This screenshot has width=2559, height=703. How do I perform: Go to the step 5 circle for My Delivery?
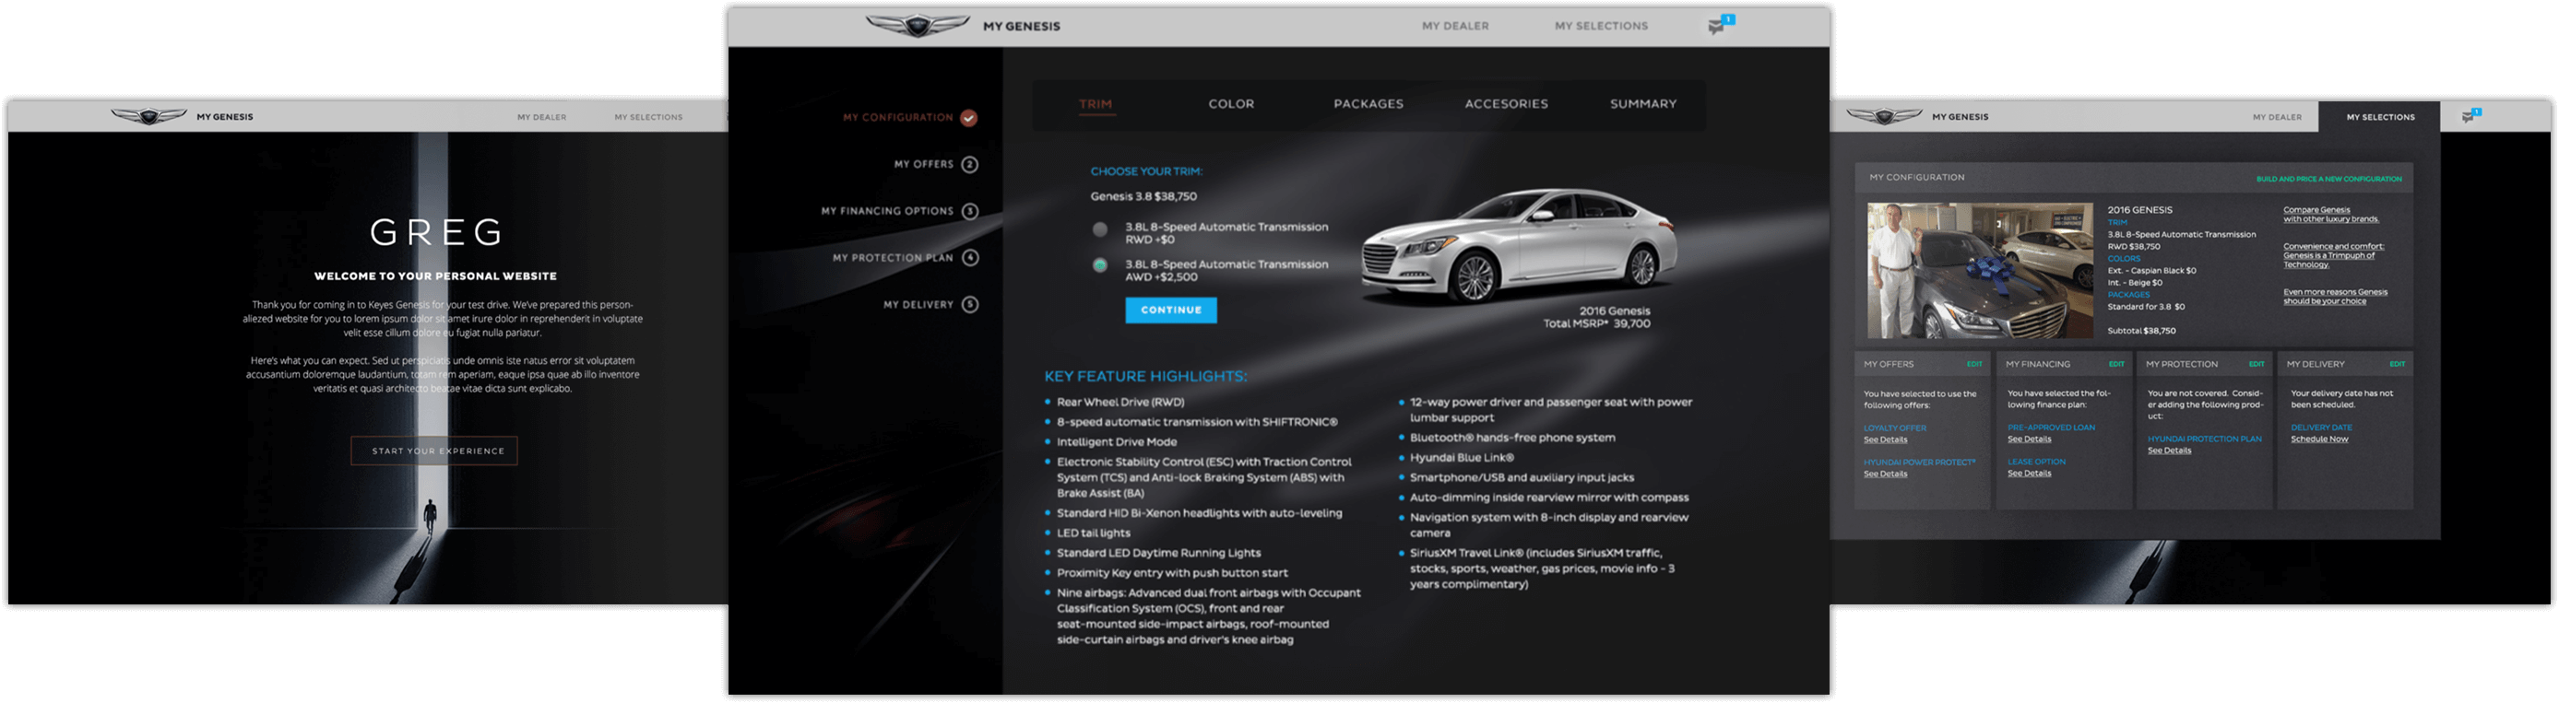[x=969, y=305]
